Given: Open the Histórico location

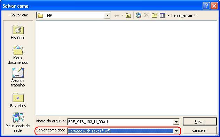Looking at the screenshot, I should (x=18, y=32).
